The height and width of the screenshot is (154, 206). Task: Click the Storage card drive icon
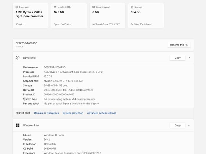coord(132,7)
